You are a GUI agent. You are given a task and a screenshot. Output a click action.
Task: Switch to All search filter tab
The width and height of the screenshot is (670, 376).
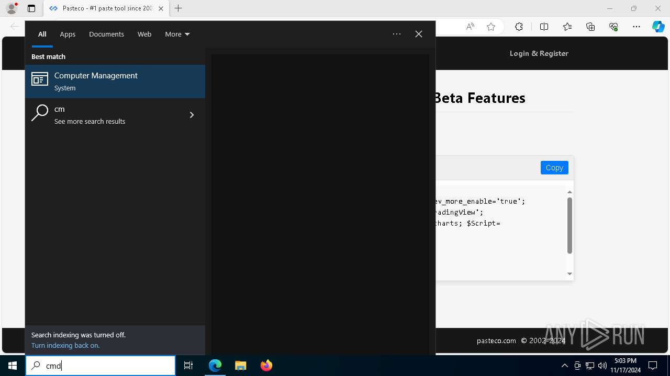[x=42, y=34]
